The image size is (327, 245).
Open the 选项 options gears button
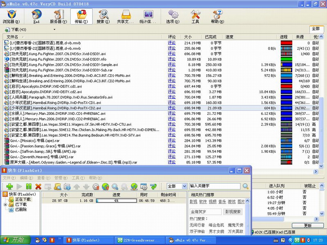pos(173,16)
